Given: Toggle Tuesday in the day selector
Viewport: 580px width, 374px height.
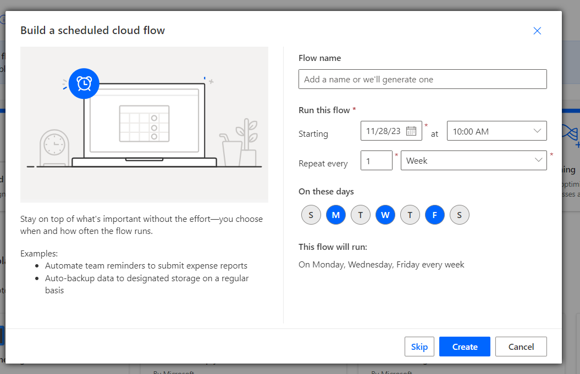Looking at the screenshot, I should pyautogui.click(x=360, y=215).
